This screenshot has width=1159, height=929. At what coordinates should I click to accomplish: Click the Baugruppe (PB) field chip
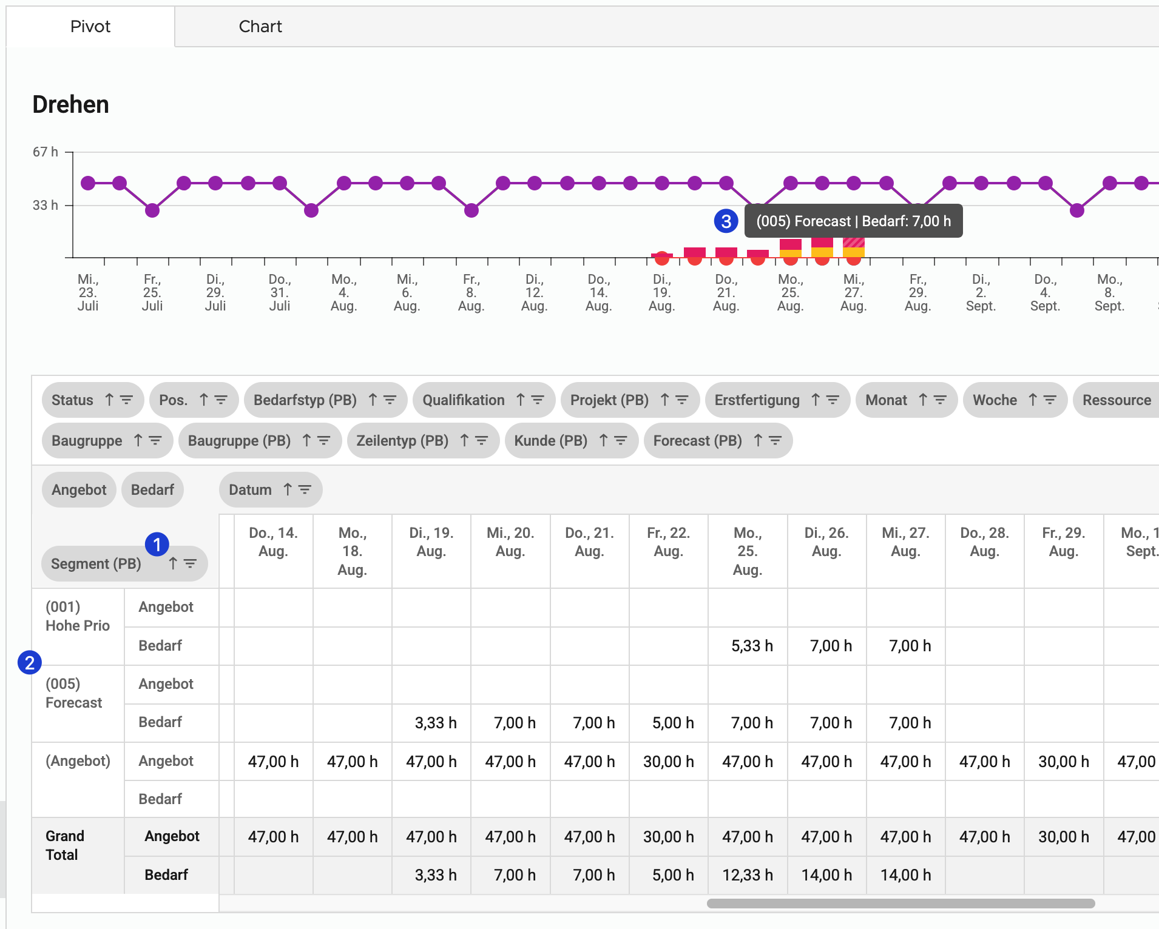tap(239, 440)
